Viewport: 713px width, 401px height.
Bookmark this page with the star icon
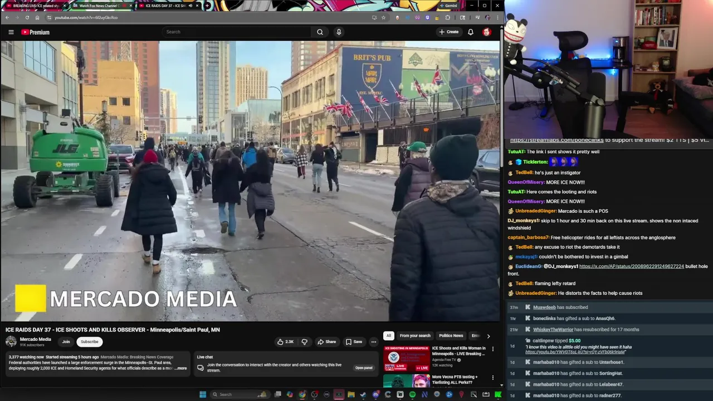[383, 17]
